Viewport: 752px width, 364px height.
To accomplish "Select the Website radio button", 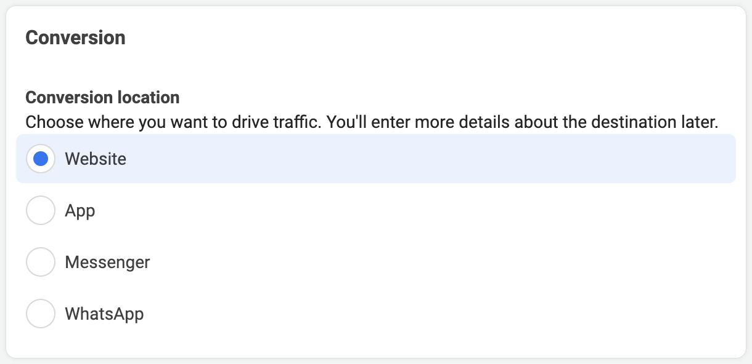I will pos(41,159).
